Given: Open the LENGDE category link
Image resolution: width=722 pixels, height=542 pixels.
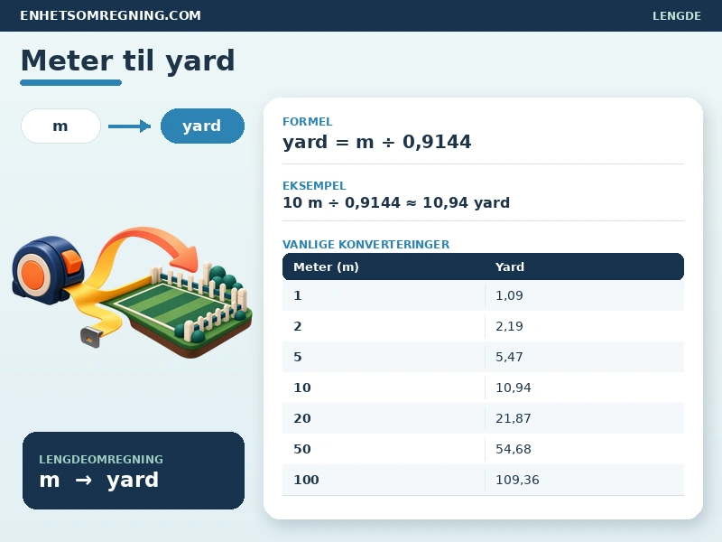Looking at the screenshot, I should pos(676,15).
